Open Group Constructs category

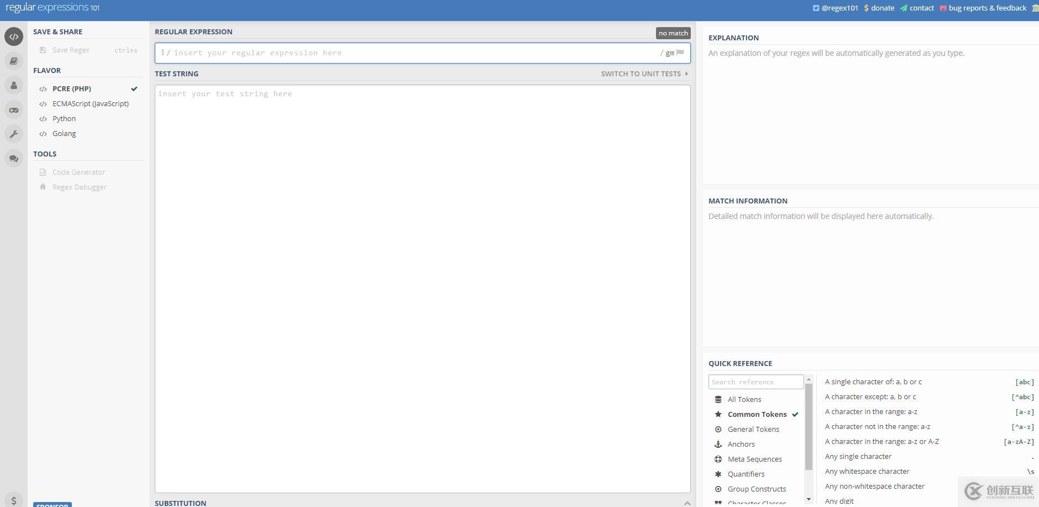[756, 489]
